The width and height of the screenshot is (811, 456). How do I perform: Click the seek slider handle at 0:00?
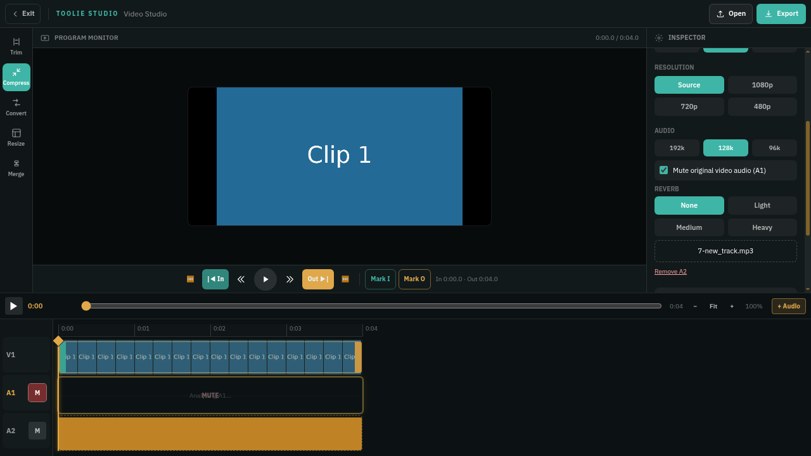tap(86, 306)
